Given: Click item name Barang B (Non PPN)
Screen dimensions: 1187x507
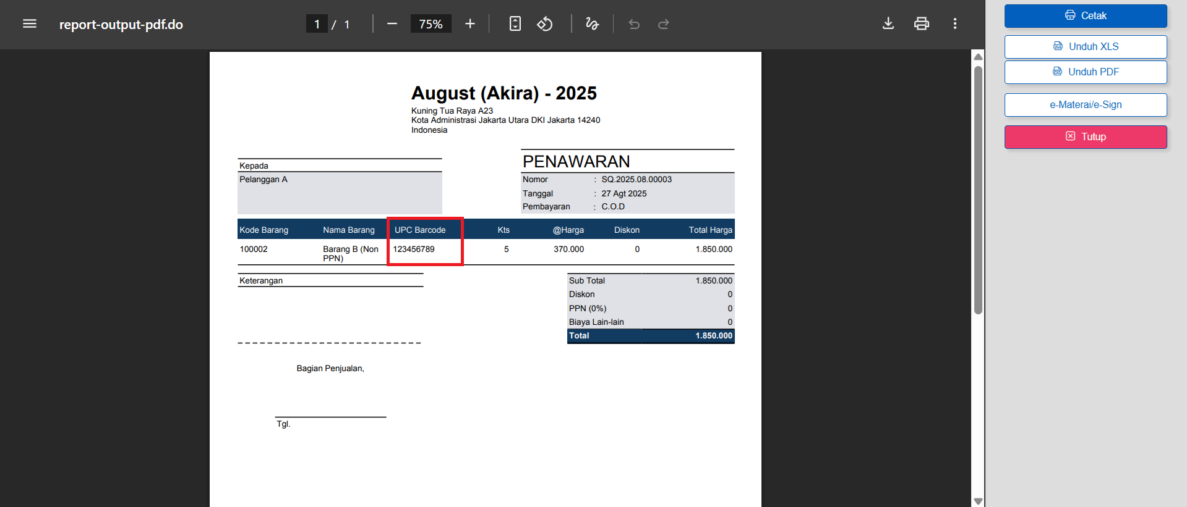Looking at the screenshot, I should (x=351, y=254).
